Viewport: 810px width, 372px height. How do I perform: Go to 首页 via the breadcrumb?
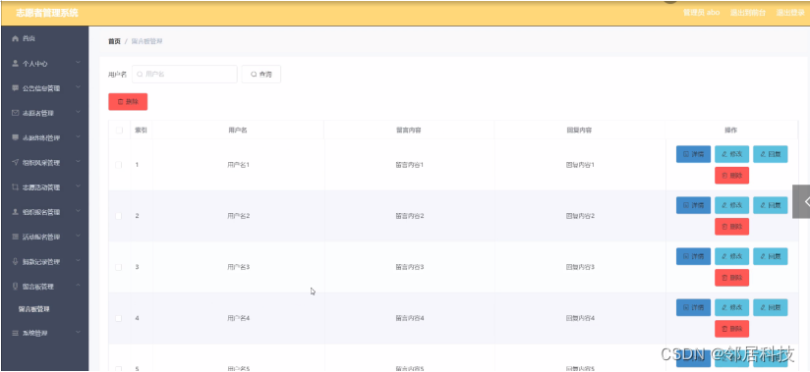pos(114,41)
